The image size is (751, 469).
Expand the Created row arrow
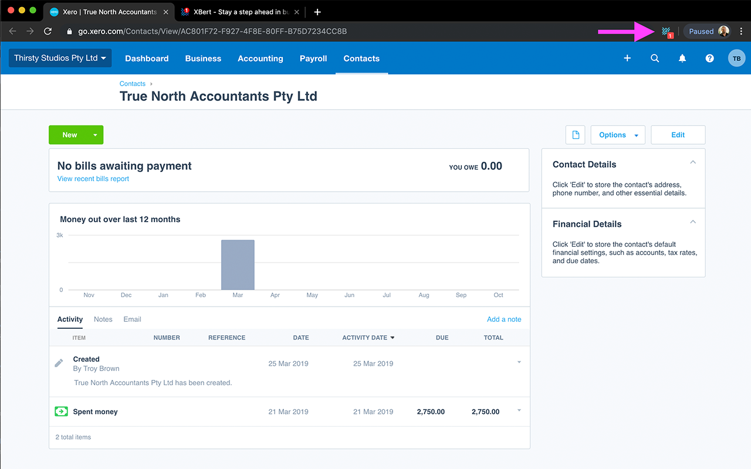[x=519, y=362]
